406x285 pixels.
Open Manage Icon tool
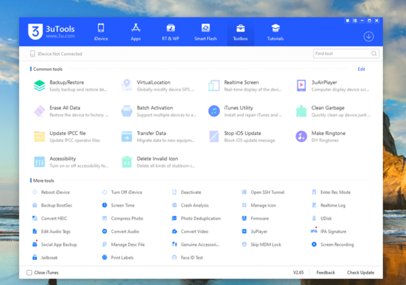point(259,205)
